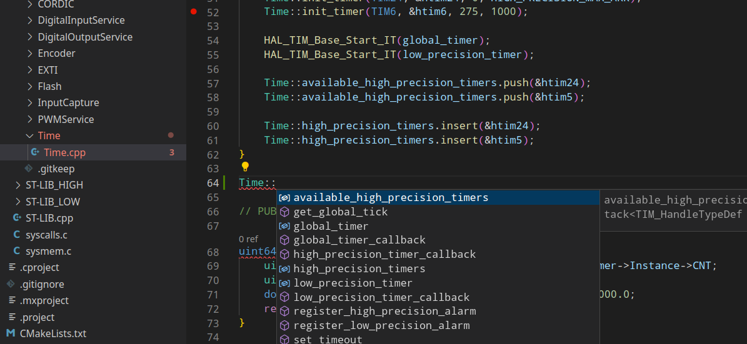Click line number 57 in the gutter
747x344 pixels.
(x=213, y=83)
